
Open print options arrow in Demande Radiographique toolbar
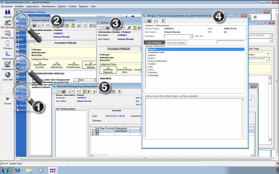(x=73, y=91)
